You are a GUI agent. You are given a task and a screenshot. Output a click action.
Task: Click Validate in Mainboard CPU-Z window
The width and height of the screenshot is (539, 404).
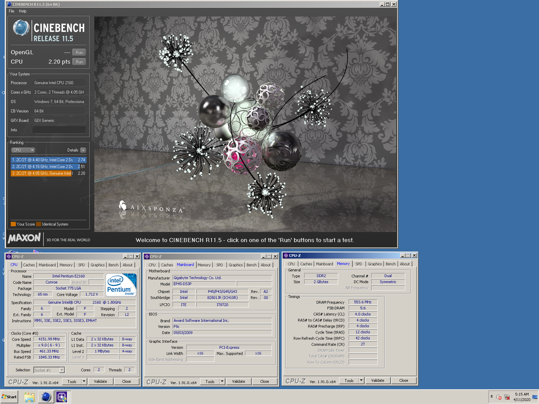click(x=239, y=381)
